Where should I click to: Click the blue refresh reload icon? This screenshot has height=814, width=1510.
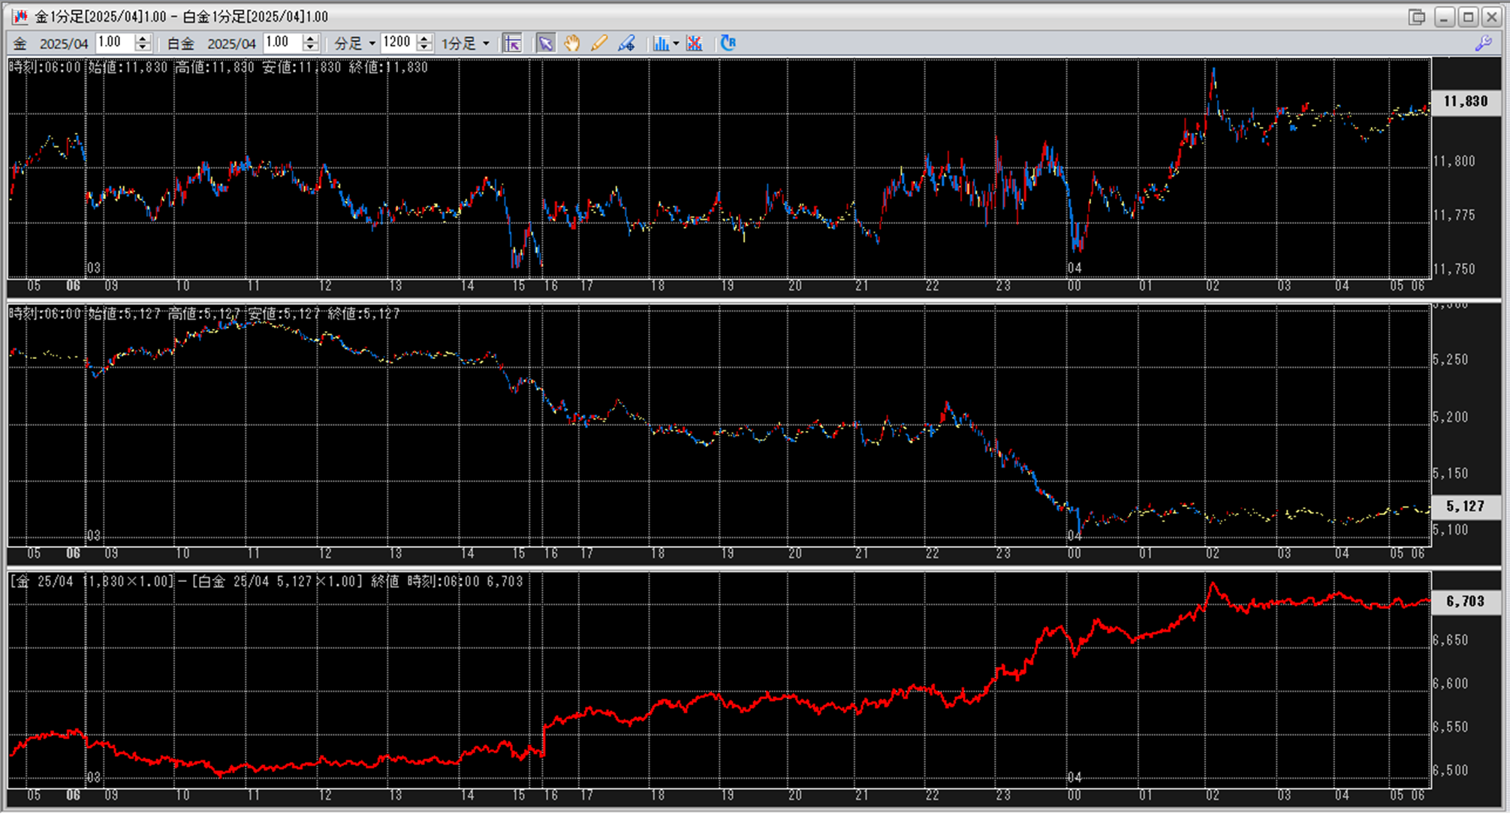click(728, 44)
